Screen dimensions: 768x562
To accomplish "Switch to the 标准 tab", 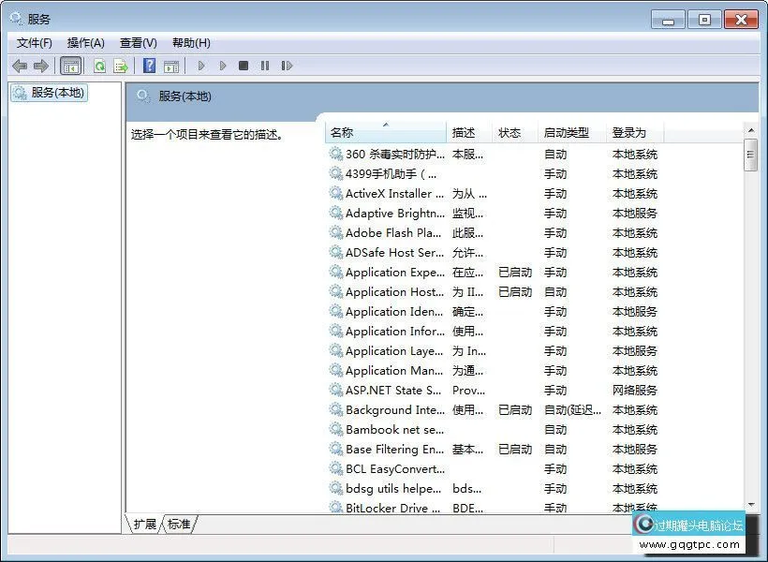I will click(x=178, y=525).
